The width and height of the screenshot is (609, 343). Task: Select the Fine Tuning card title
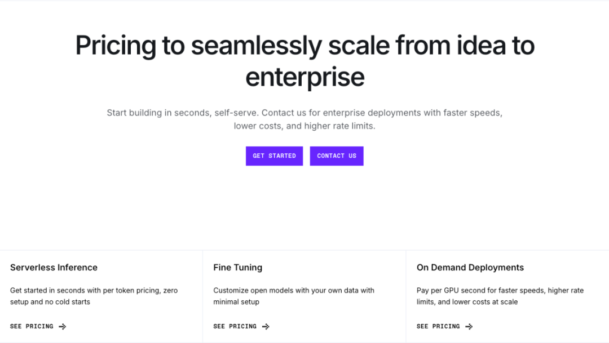pyautogui.click(x=237, y=268)
